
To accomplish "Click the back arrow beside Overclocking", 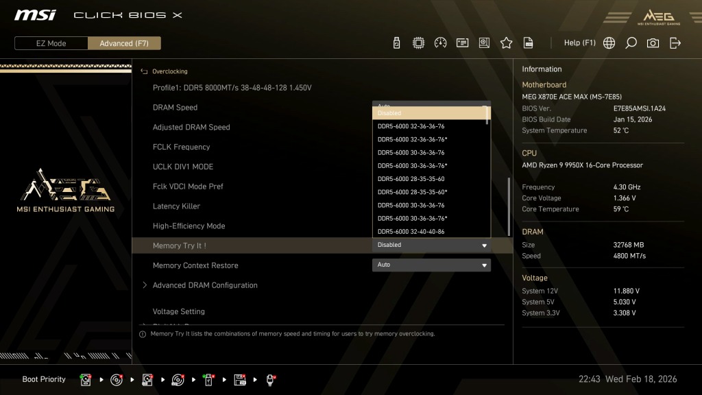I will 144,71.
